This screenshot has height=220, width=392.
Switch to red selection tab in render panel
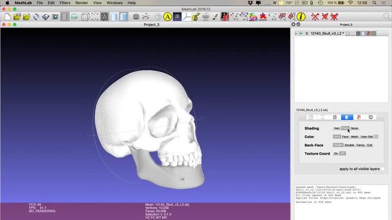tap(359, 117)
